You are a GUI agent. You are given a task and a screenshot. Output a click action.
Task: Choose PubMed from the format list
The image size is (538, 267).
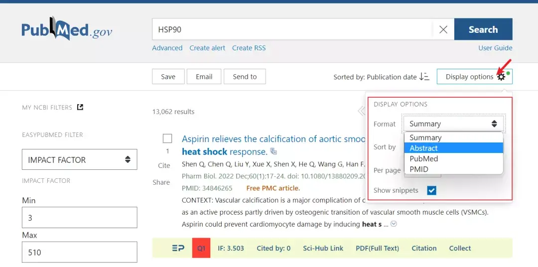(424, 158)
